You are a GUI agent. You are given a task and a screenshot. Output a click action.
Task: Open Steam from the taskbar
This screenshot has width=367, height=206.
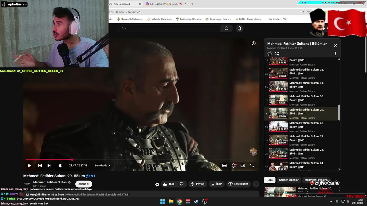(x=196, y=201)
